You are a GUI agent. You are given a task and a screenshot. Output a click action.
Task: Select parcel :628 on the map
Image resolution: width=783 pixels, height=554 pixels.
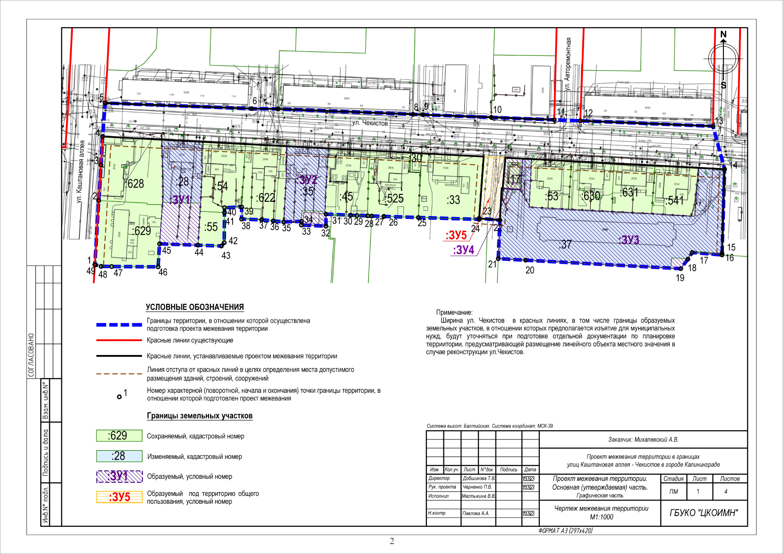135,184
